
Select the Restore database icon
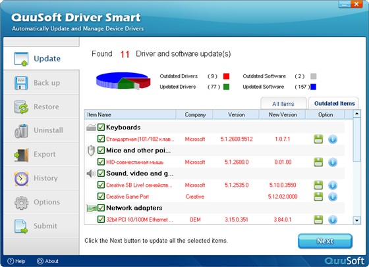pyautogui.click(x=21, y=107)
